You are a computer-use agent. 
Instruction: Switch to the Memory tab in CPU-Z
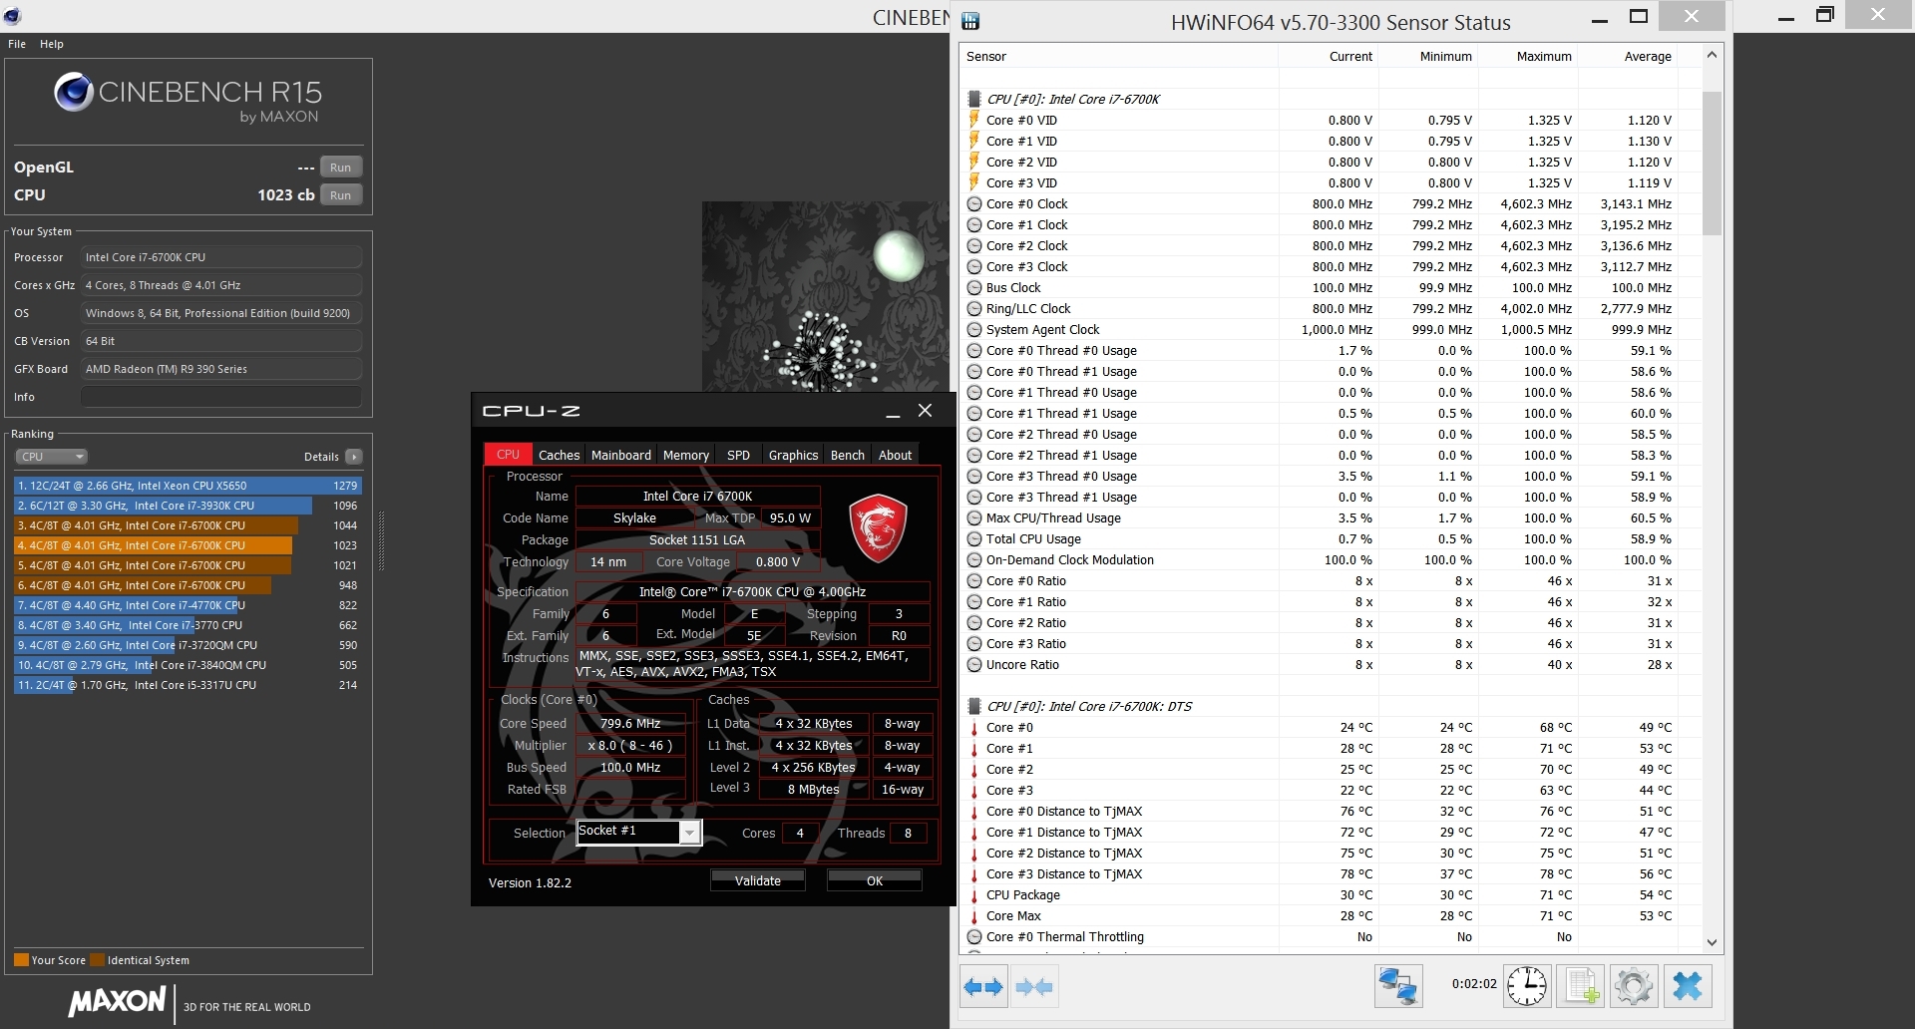686,455
